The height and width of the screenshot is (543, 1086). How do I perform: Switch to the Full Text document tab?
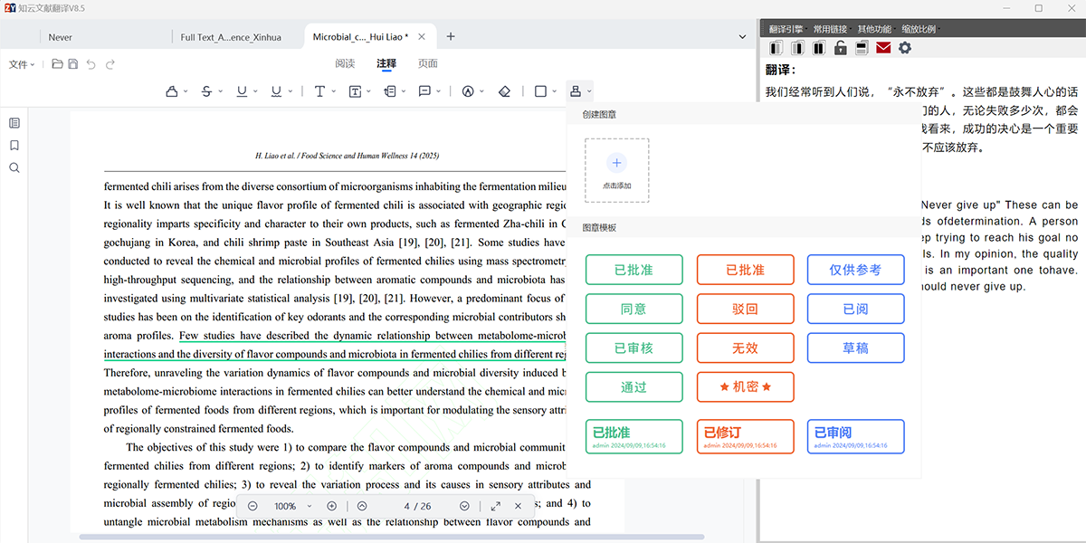pyautogui.click(x=231, y=37)
